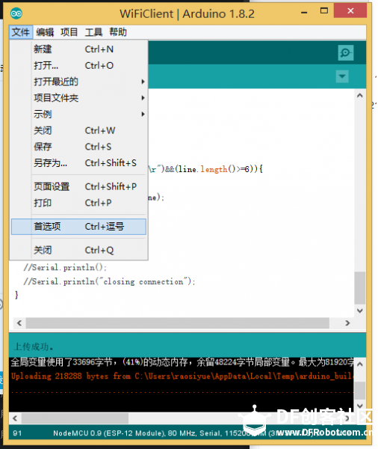
Task: Open 首选项 preferences entry
Action: 78,227
